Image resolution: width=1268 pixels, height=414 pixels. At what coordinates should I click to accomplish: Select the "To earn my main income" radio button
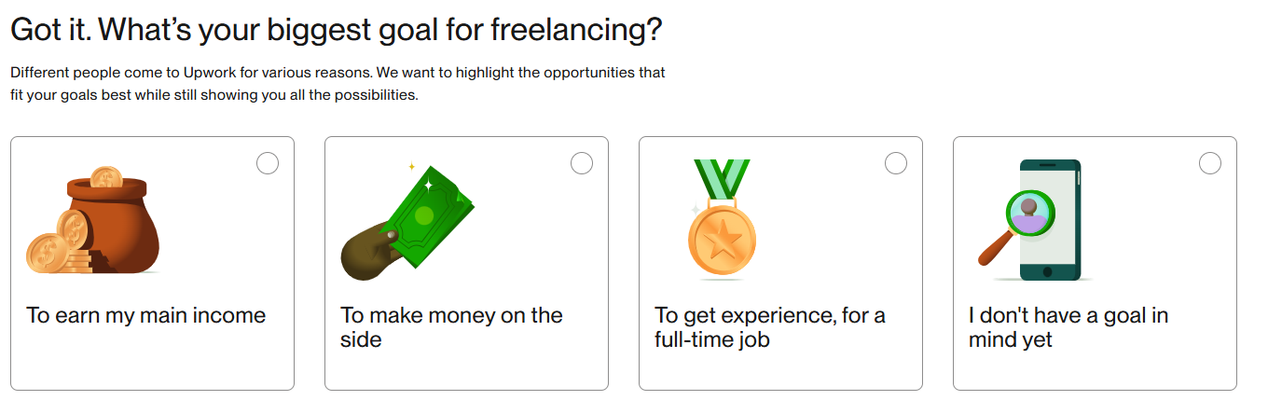267,164
